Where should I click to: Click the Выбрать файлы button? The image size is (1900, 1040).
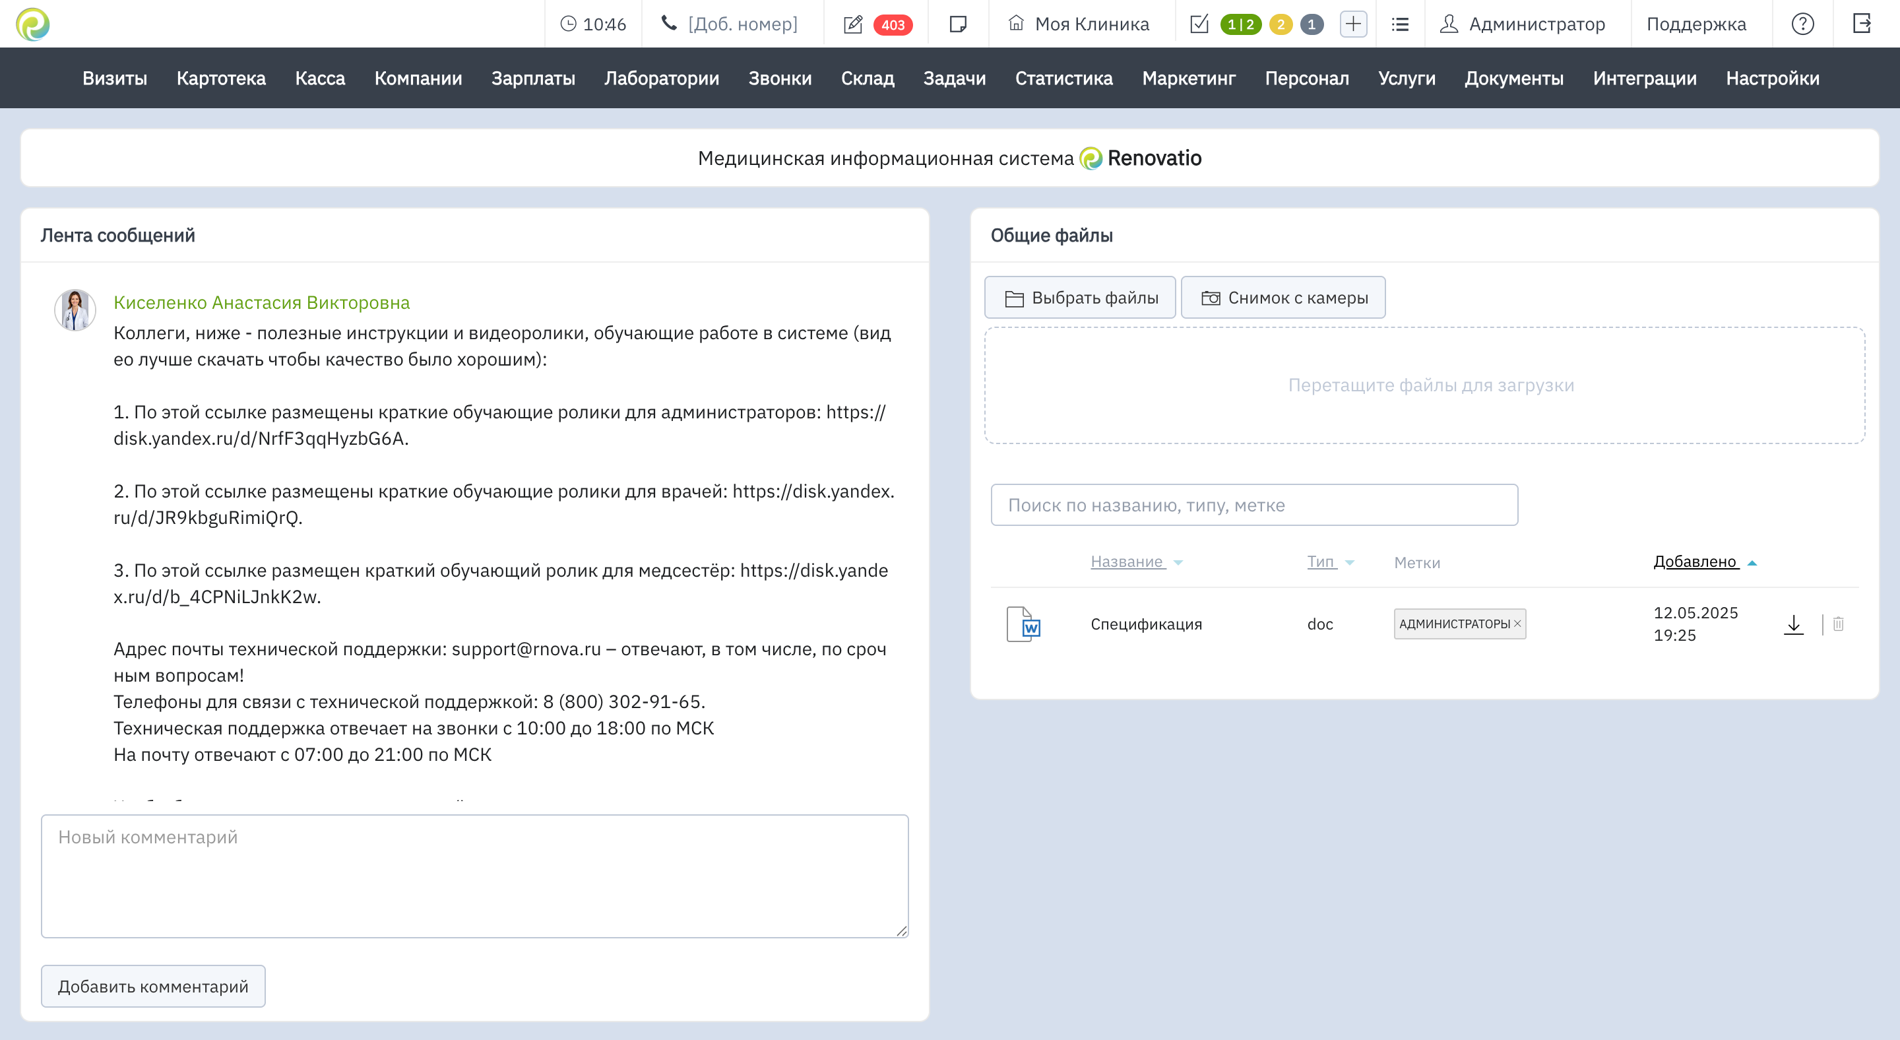pyautogui.click(x=1080, y=297)
